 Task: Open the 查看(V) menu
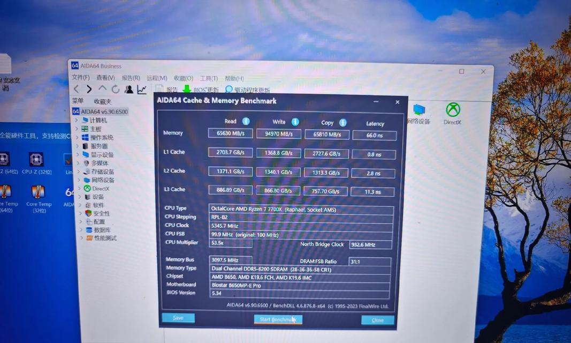(105, 78)
